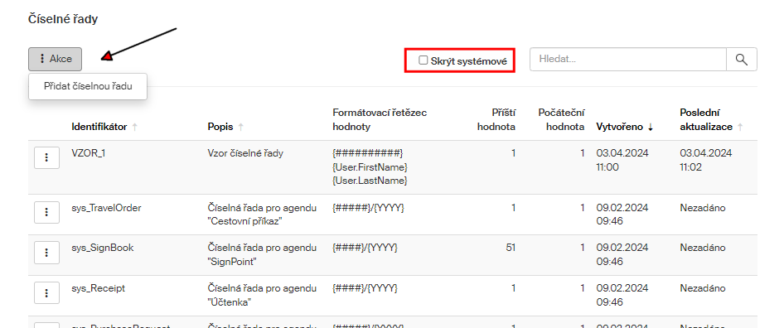Select 'Přidat číselnou řadu' menu entry
Screen dimensions: 784x328
(88, 86)
